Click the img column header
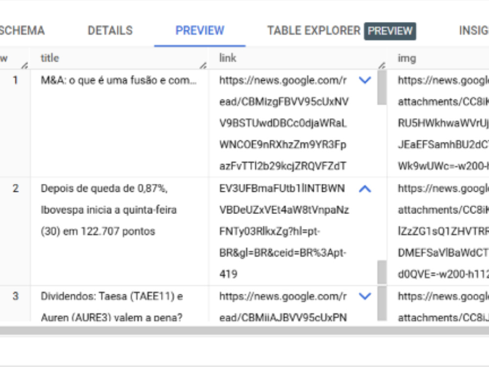The width and height of the screenshot is (489, 367). [407, 58]
